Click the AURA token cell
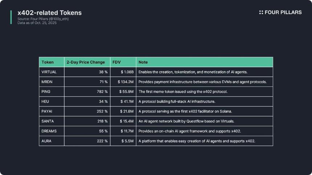The width and height of the screenshot is (312, 175). coord(46,141)
